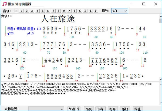
Task: Select track 0 button
Action: pyautogui.click(x=16, y=11)
